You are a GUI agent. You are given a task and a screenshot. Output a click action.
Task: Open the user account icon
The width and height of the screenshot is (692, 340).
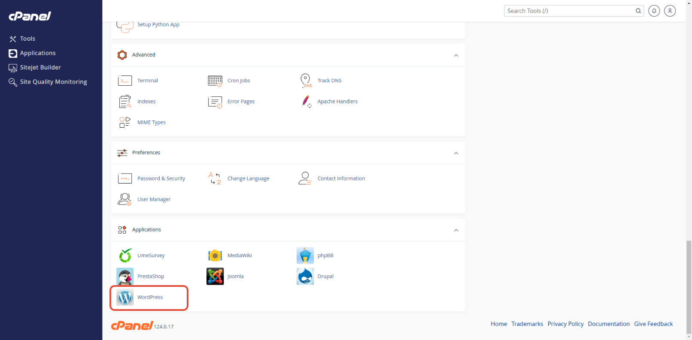(x=670, y=11)
